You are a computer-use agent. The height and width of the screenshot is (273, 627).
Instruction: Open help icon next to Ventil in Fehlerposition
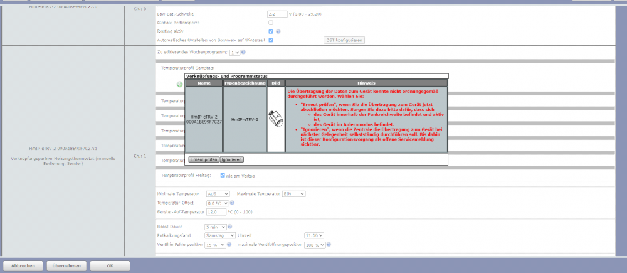[229, 244]
